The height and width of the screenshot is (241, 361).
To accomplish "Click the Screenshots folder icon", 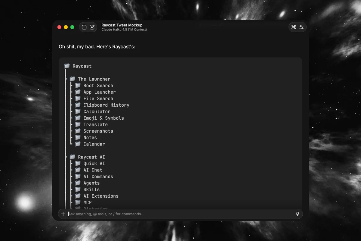I will pos(78,131).
